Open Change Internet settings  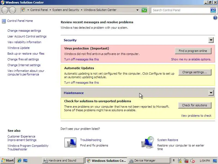(24, 65)
